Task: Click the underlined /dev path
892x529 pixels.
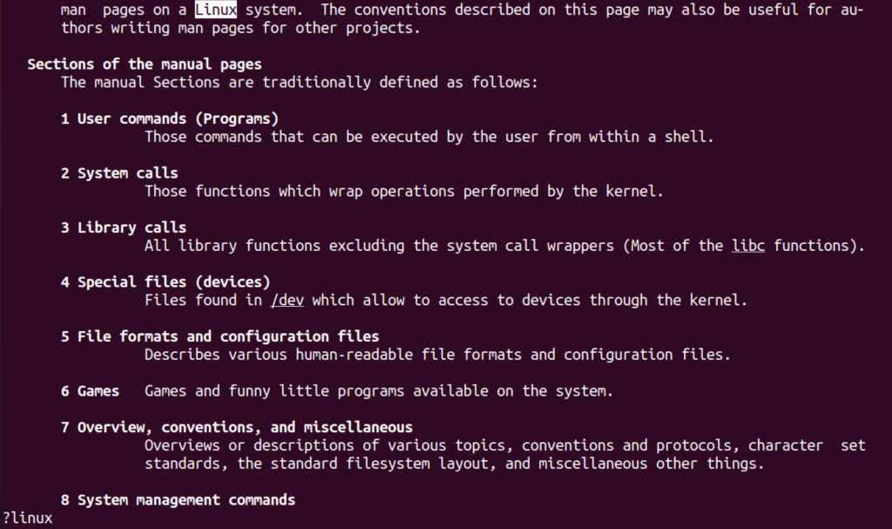Action: pos(287,300)
